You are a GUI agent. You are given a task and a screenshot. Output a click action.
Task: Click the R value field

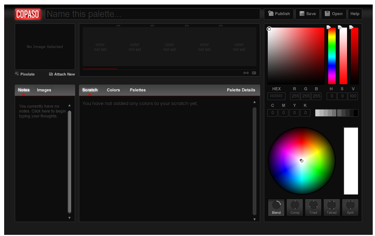295,96
